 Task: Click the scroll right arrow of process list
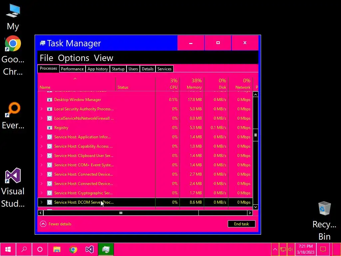click(250, 213)
